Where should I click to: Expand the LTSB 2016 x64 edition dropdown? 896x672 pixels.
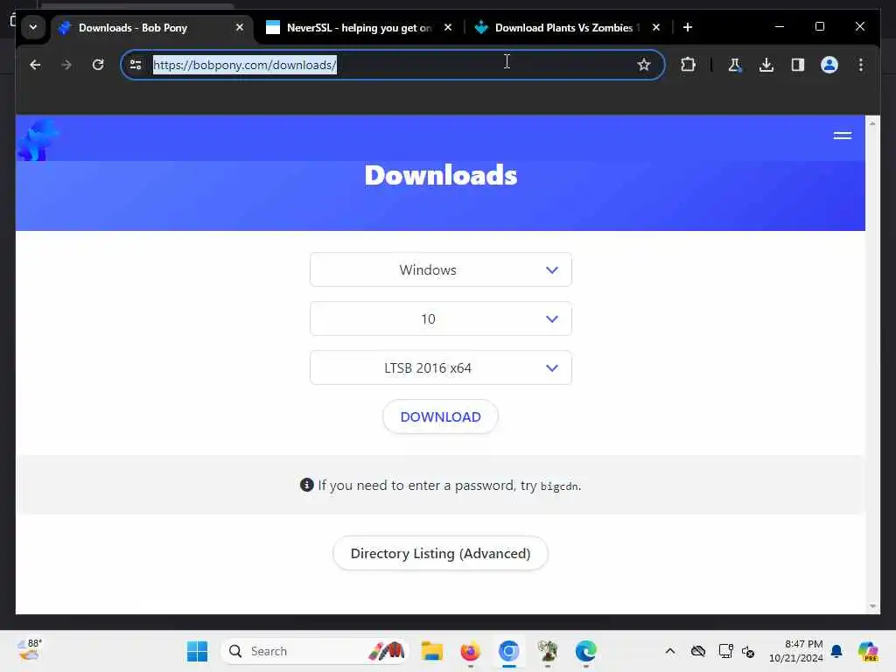pos(441,368)
